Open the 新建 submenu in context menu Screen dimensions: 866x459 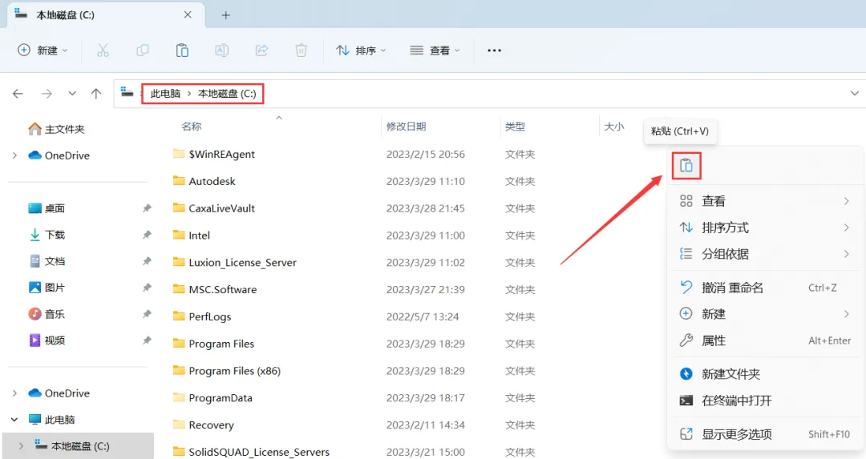766,314
